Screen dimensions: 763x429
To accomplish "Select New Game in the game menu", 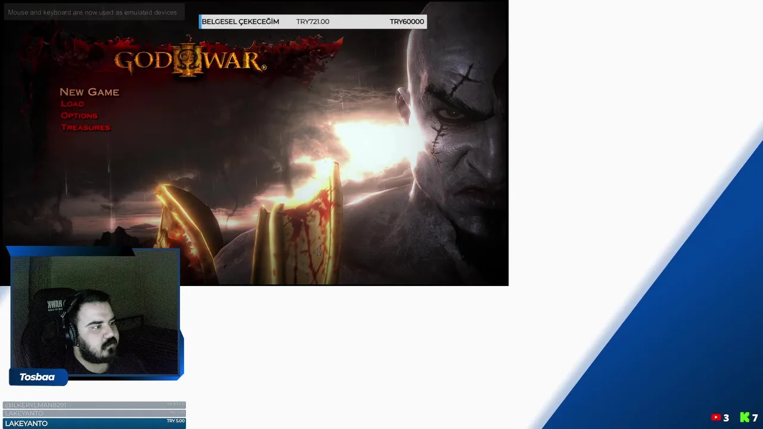I will 89,92.
